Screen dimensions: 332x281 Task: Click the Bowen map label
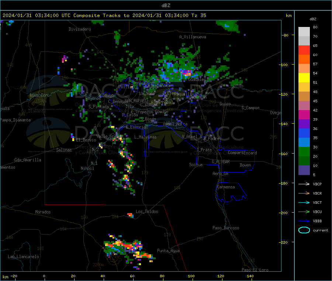[x=245, y=165]
